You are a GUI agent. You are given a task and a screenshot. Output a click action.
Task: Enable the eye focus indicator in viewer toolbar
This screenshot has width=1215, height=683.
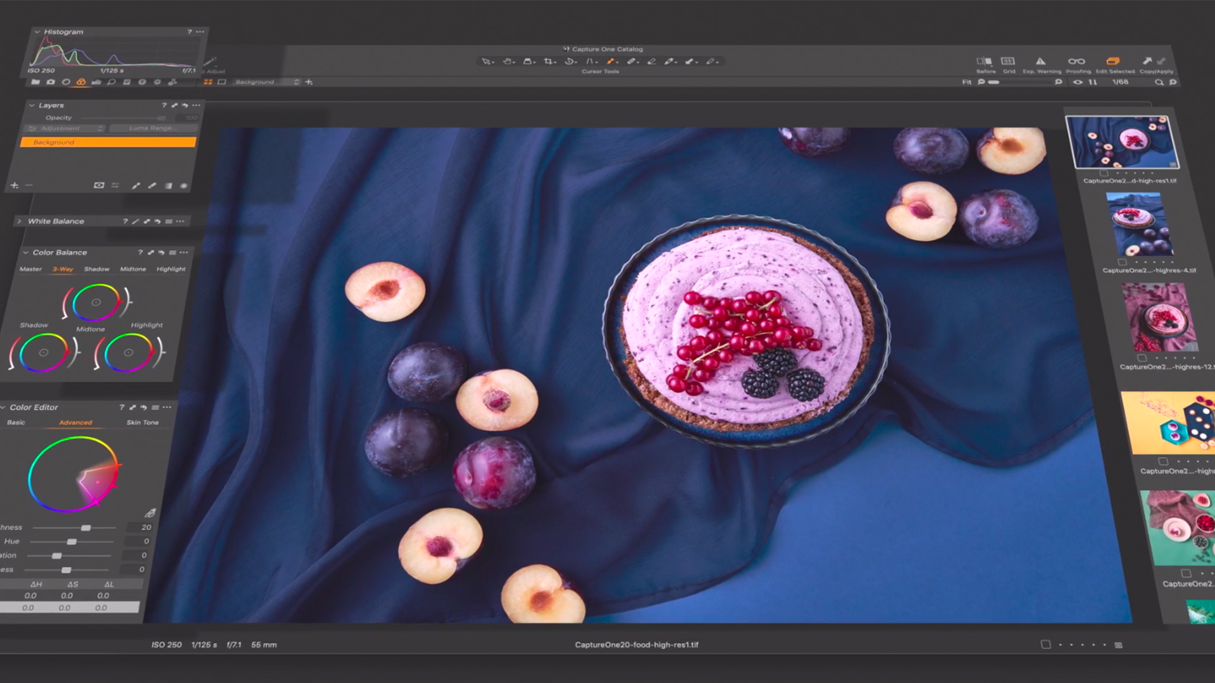(1078, 82)
